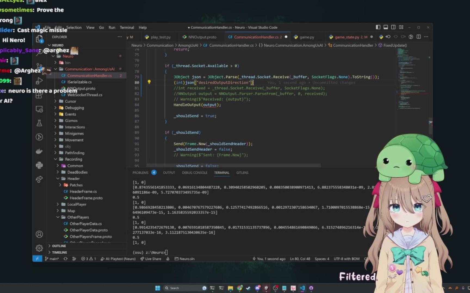The image size is (470, 293).
Task: Click Neuro.sln in the status bar
Action: (184, 259)
